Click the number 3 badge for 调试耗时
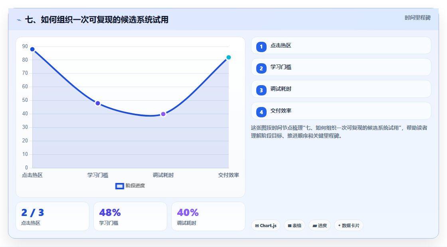This screenshot has height=247, width=447. [261, 90]
